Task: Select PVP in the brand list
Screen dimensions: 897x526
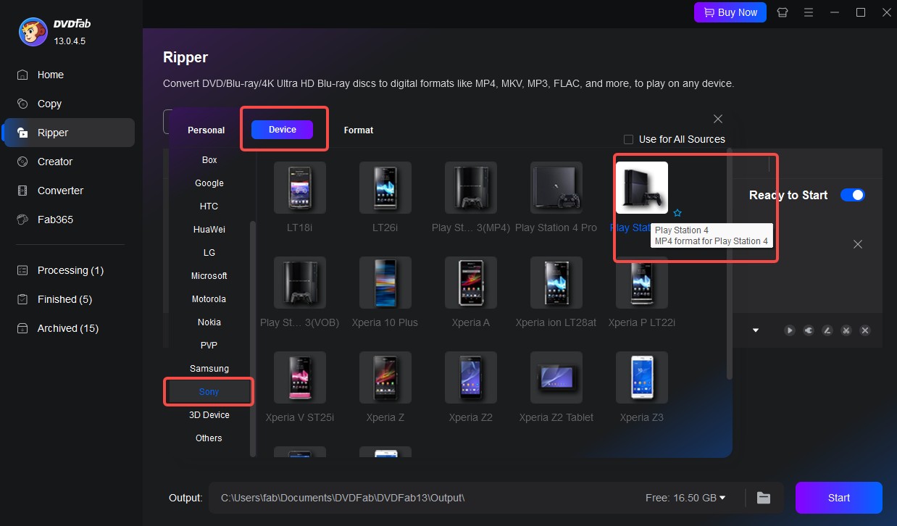Action: point(209,346)
